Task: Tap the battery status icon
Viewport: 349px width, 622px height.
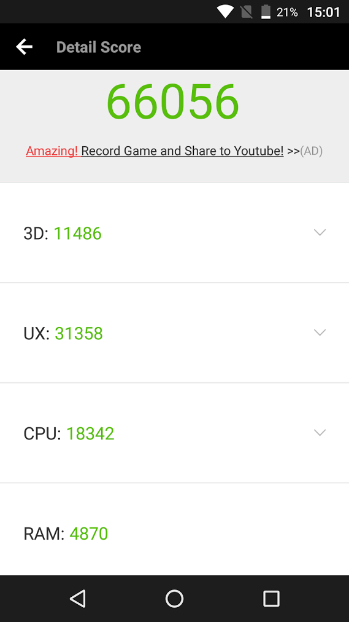Action: [266, 12]
